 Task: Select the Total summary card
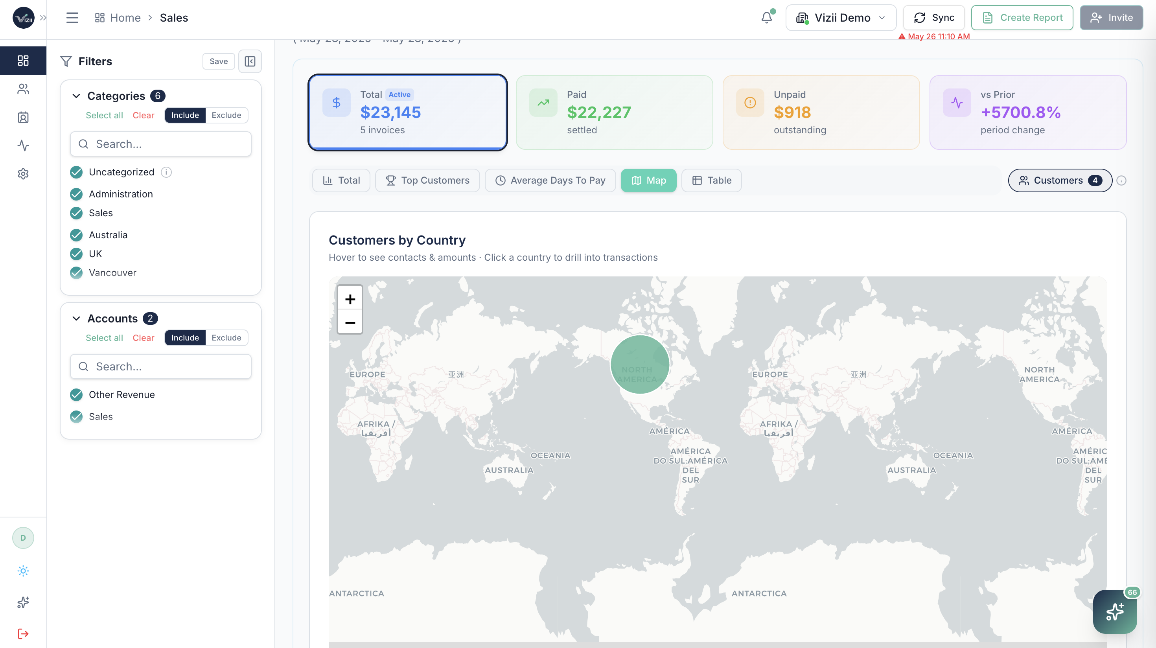point(407,112)
